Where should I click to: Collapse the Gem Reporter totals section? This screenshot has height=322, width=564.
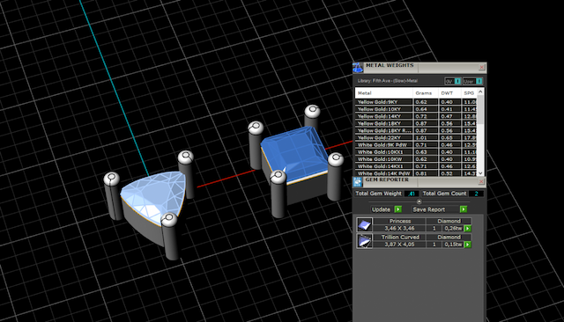tap(419, 201)
